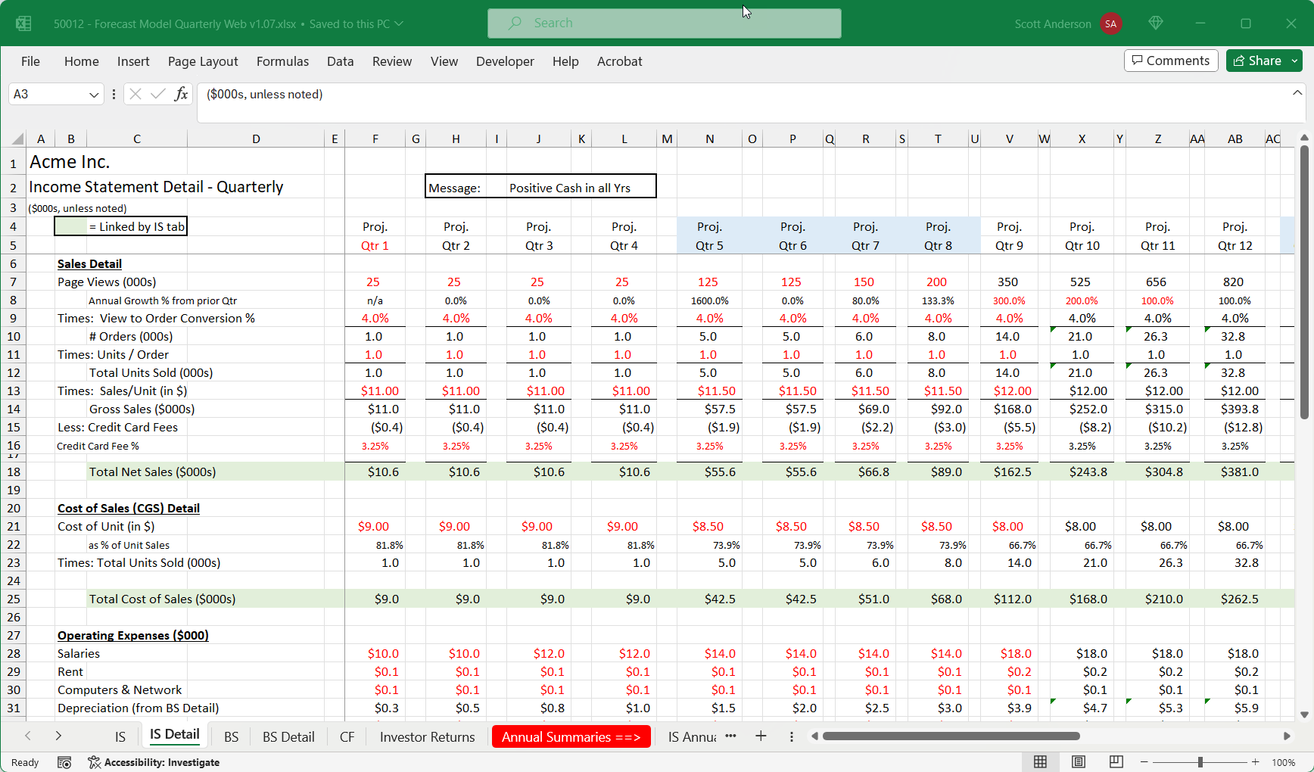This screenshot has width=1314, height=772.
Task: Click the Excel app icon in title bar
Action: click(23, 23)
